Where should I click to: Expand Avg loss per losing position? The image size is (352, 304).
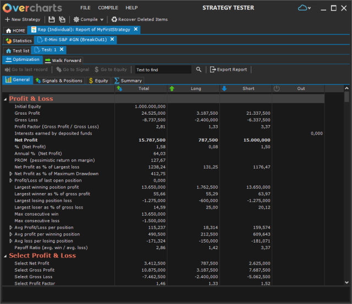[11, 241]
